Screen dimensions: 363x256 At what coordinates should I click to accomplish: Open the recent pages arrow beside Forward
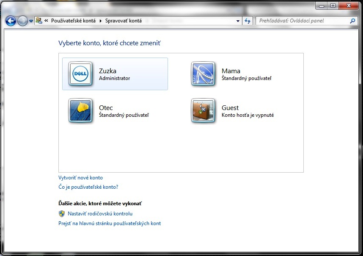(31, 21)
